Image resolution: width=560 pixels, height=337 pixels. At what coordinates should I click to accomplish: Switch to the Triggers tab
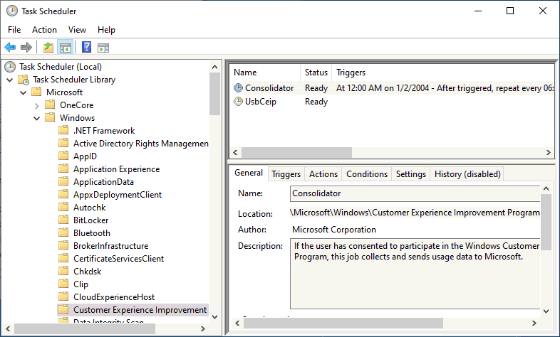pyautogui.click(x=286, y=174)
